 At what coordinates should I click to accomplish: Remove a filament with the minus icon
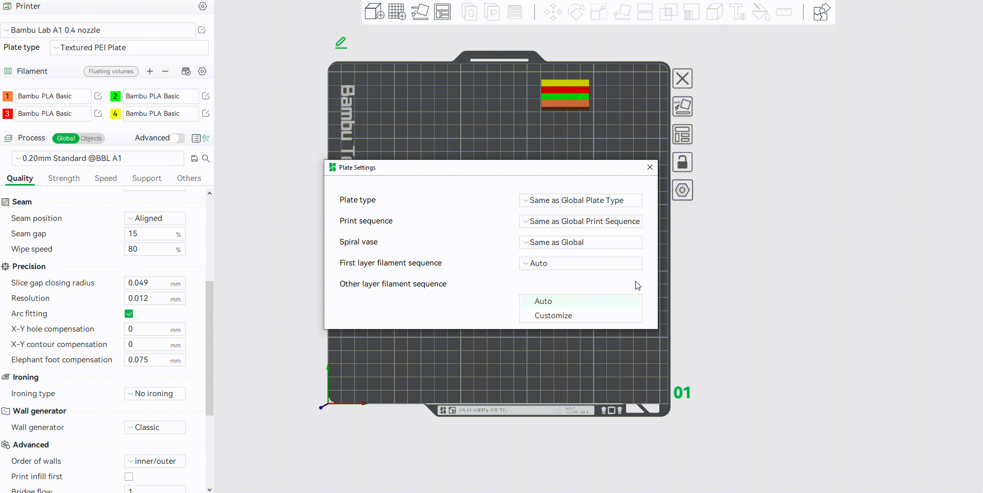coord(165,71)
